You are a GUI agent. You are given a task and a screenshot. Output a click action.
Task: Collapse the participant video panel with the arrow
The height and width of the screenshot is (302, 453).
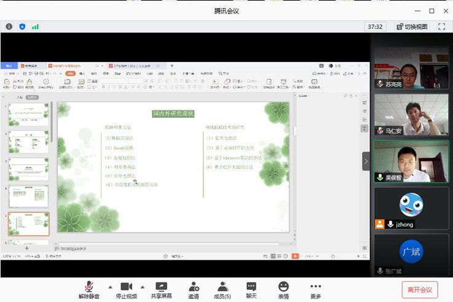point(366,161)
